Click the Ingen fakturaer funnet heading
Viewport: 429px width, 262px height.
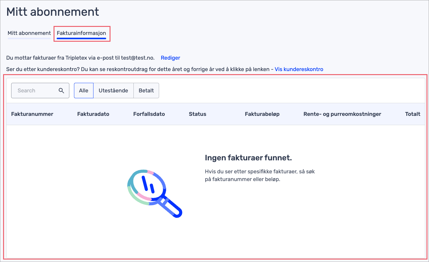pyautogui.click(x=248, y=158)
